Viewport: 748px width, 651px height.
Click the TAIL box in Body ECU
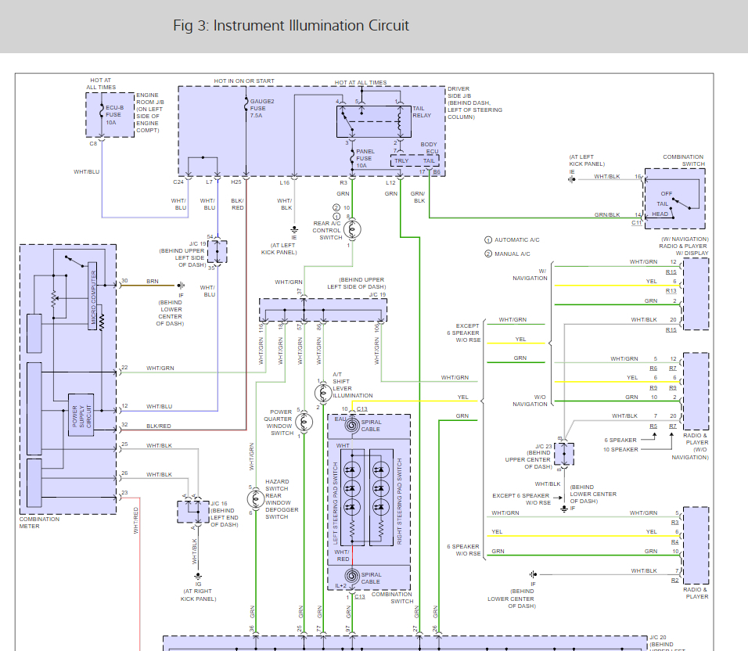coord(428,160)
